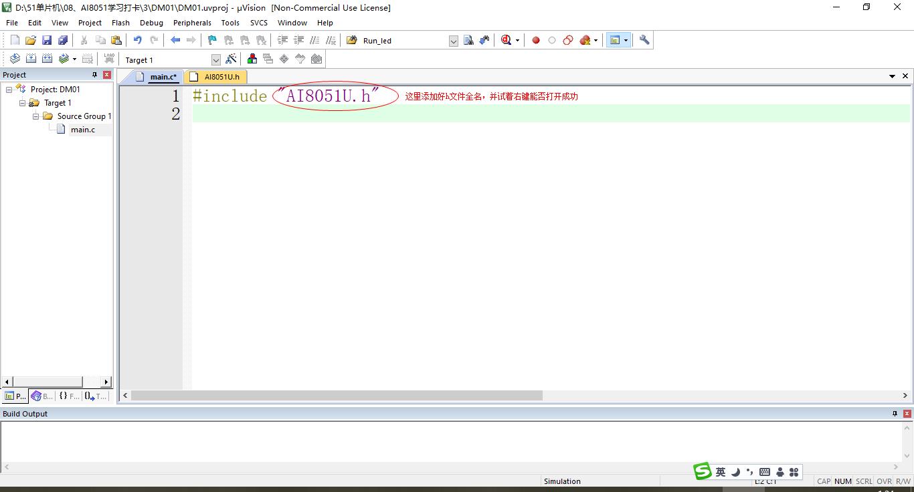Navigate forwards with the right arrow icon
The image size is (914, 492).
click(191, 40)
